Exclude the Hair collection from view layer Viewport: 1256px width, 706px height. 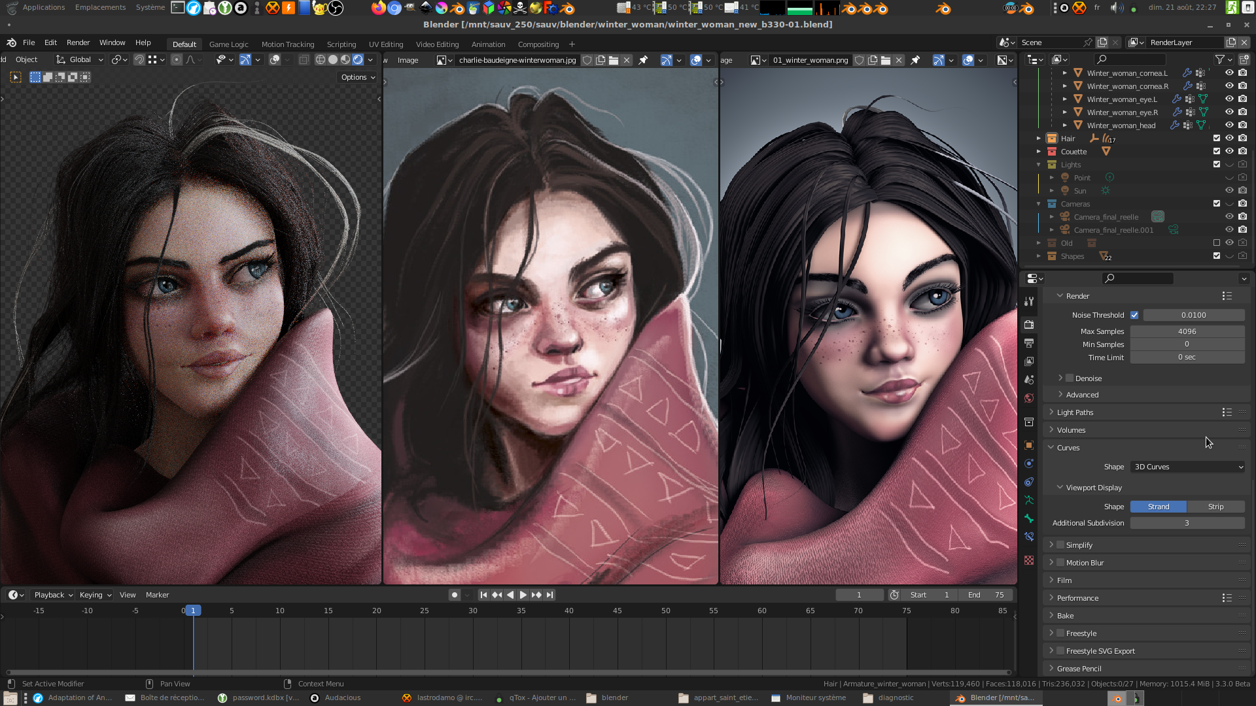1217,139
